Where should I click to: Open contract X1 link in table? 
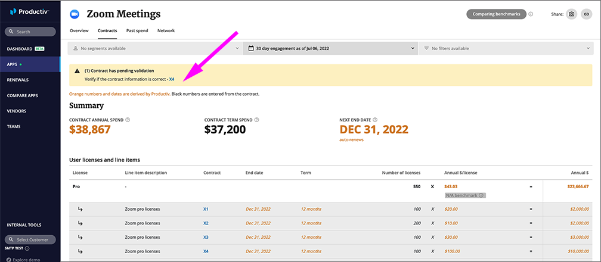coord(206,209)
